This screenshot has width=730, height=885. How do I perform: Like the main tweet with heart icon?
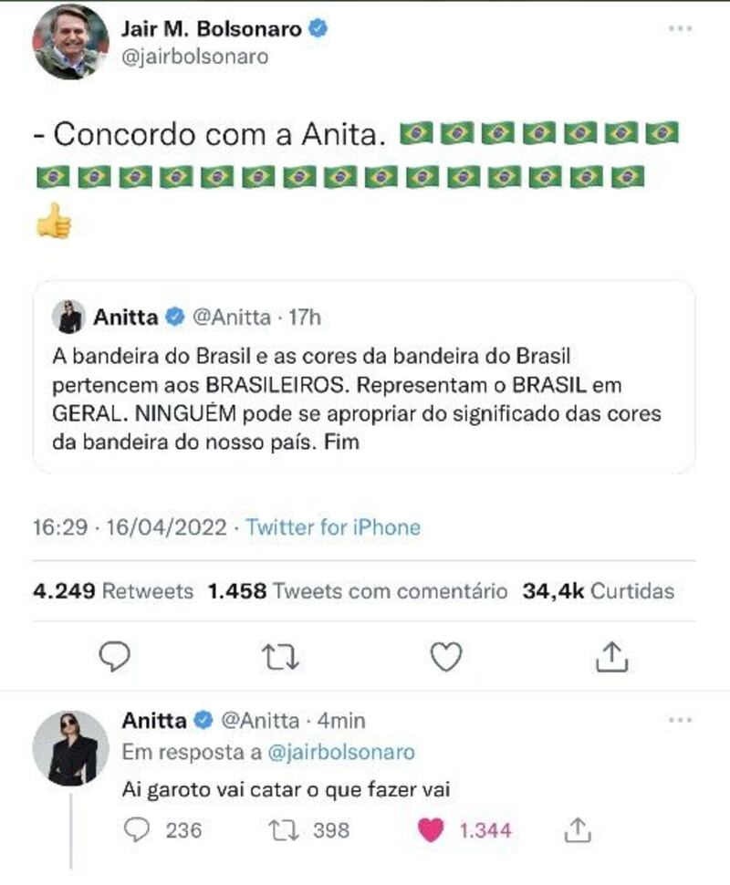pyautogui.click(x=446, y=657)
